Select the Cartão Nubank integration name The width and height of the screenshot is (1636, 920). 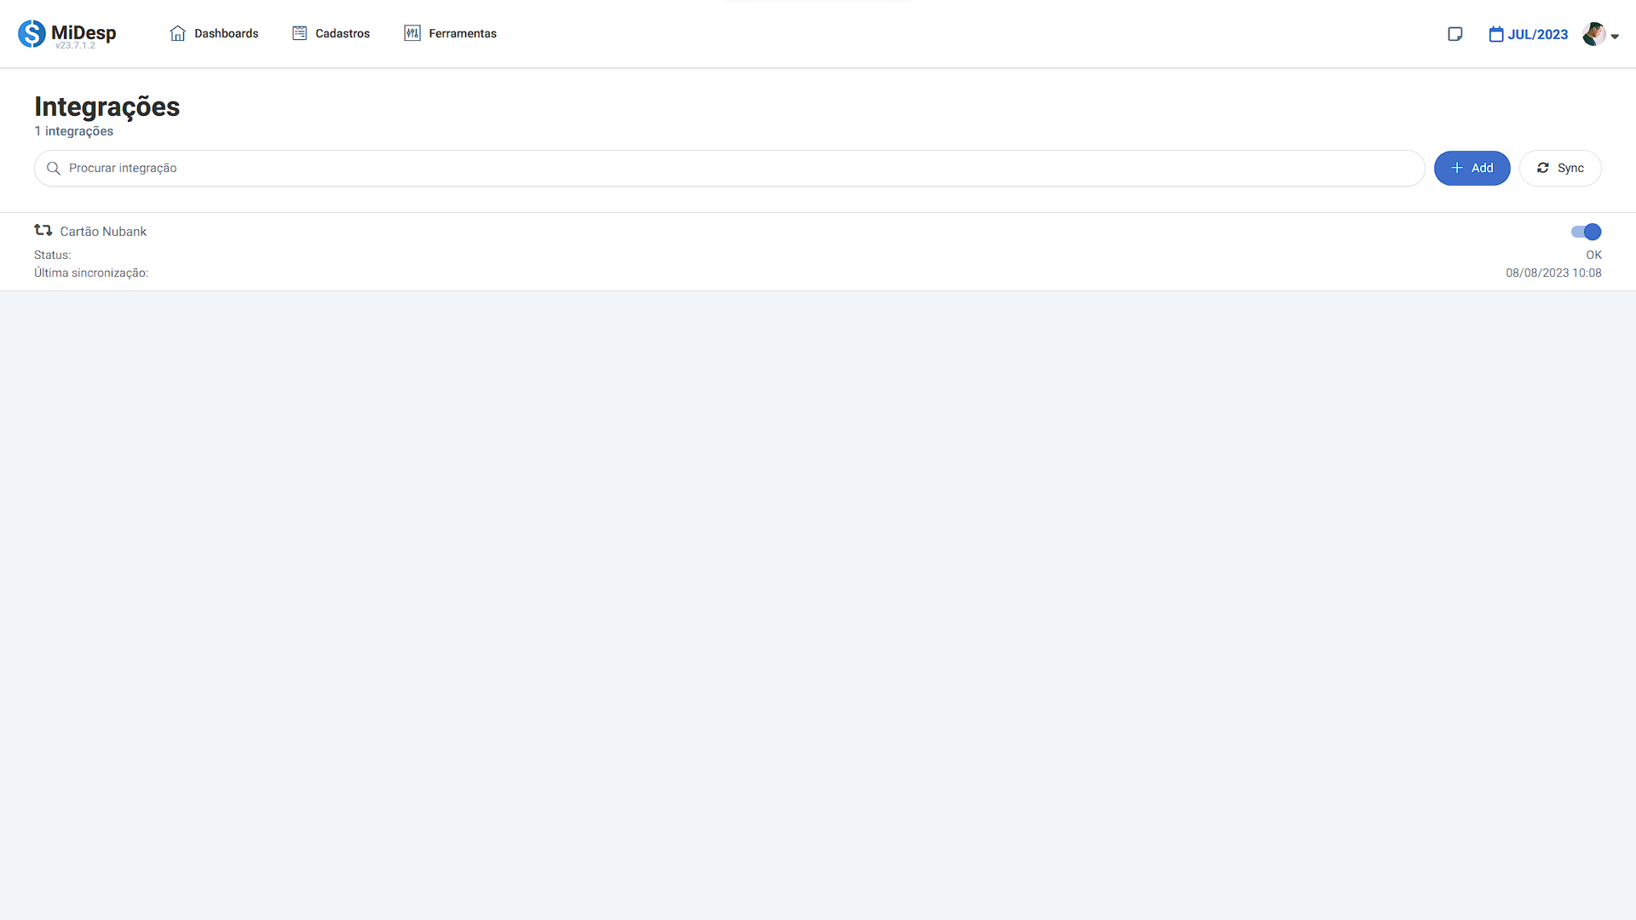[x=103, y=232]
